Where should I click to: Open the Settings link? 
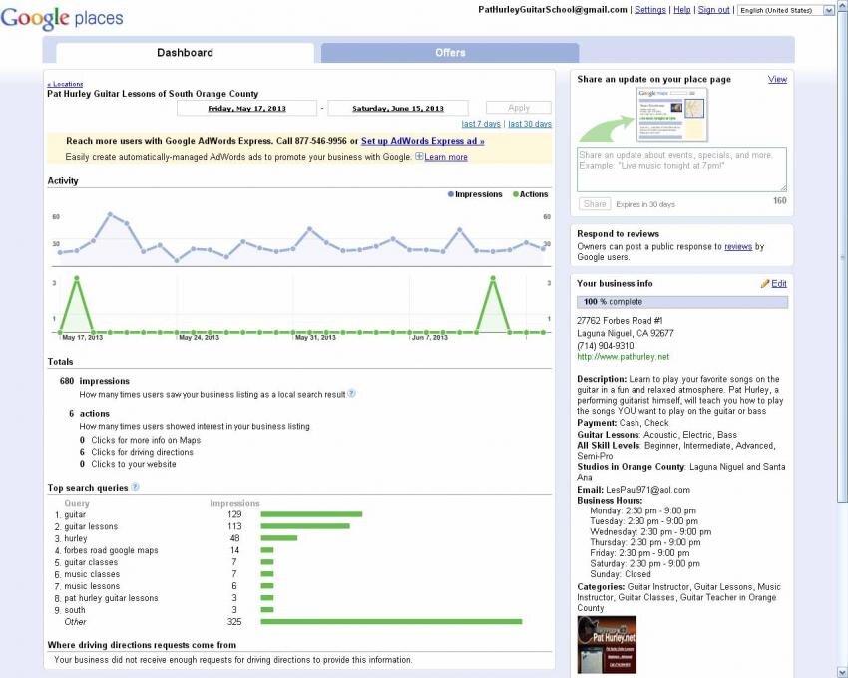click(650, 10)
